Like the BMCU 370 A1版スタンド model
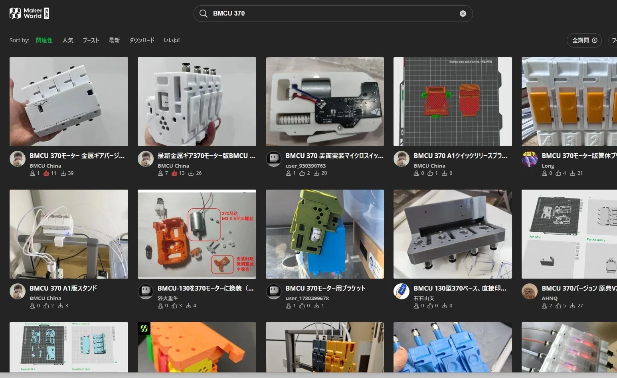Screen dimensions: 617x378 (46, 306)
